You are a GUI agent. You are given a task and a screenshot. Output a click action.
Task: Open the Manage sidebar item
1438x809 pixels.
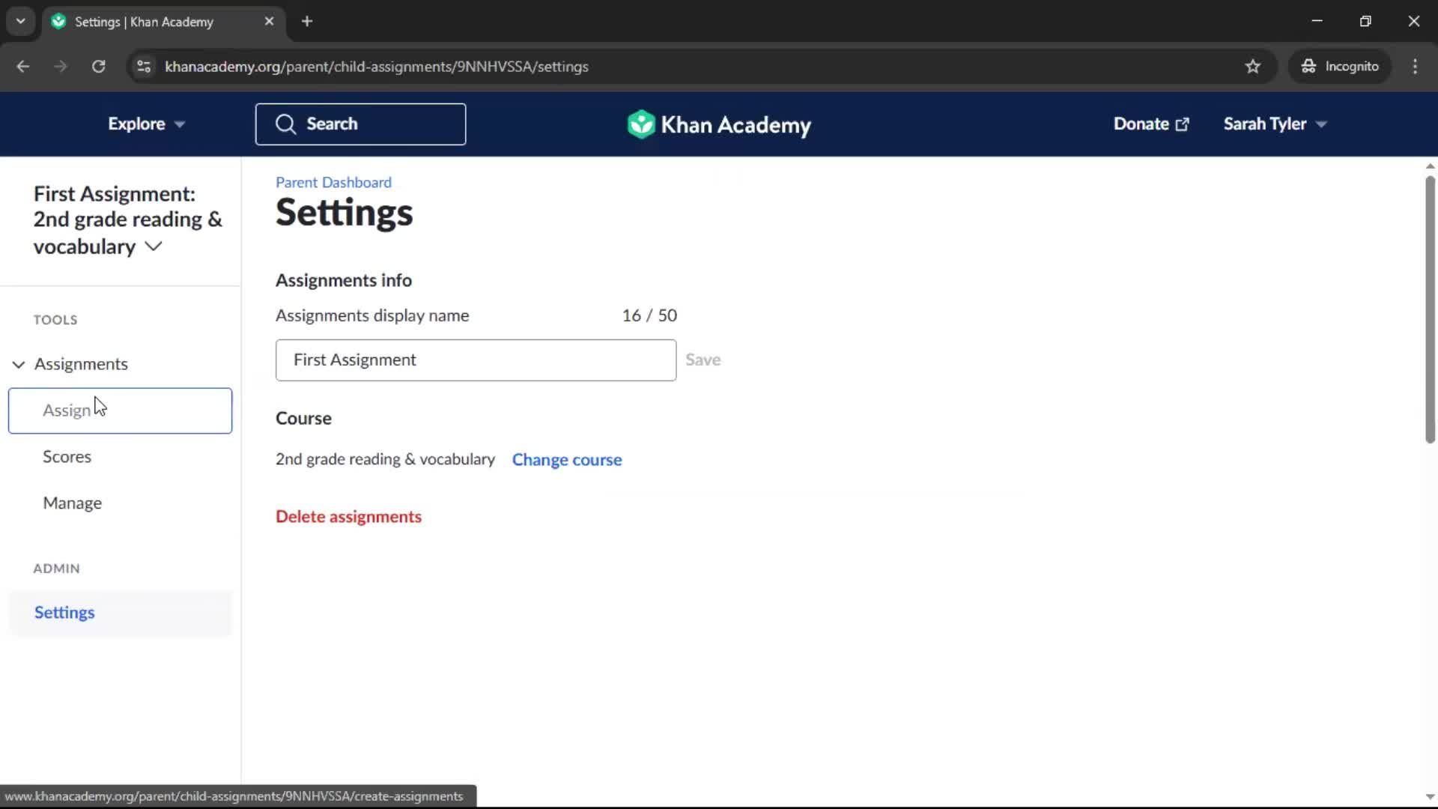[72, 503]
